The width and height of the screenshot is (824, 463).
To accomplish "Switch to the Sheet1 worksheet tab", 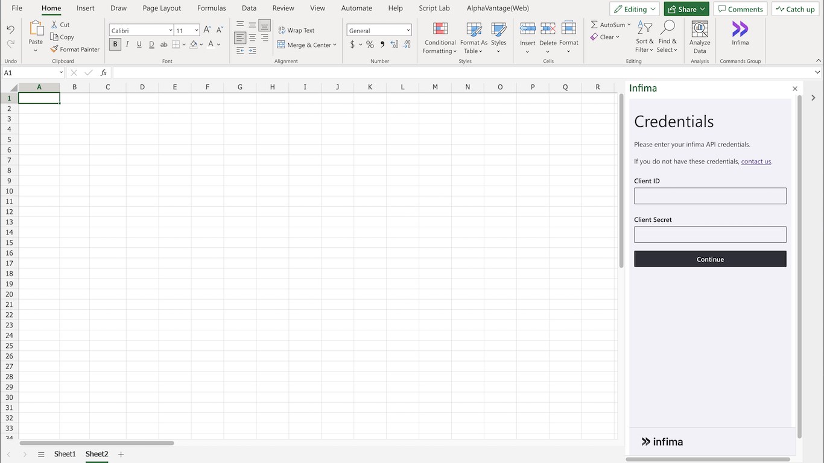I will [x=65, y=454].
